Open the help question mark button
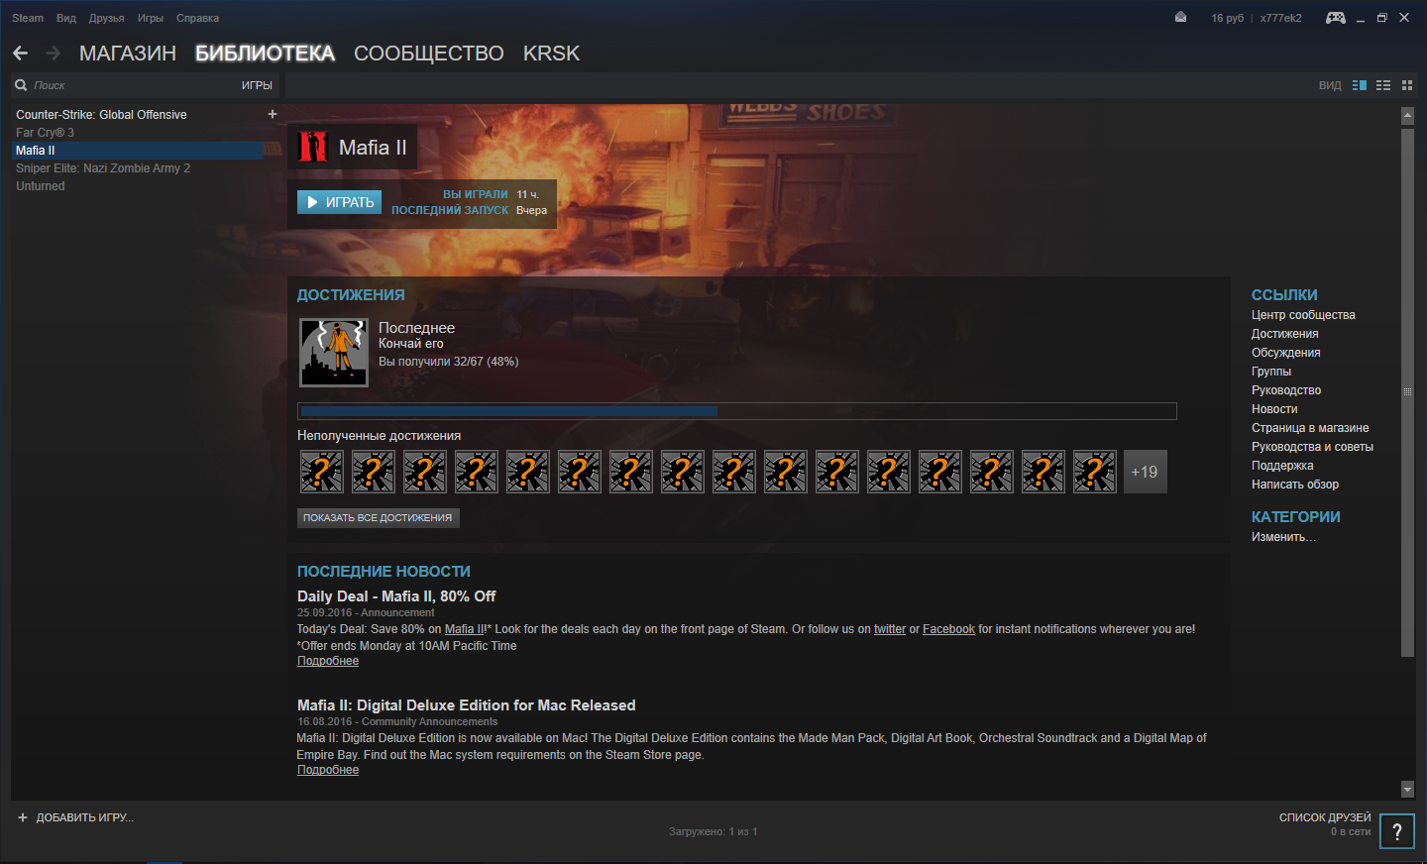This screenshot has width=1427, height=864. tap(1397, 832)
